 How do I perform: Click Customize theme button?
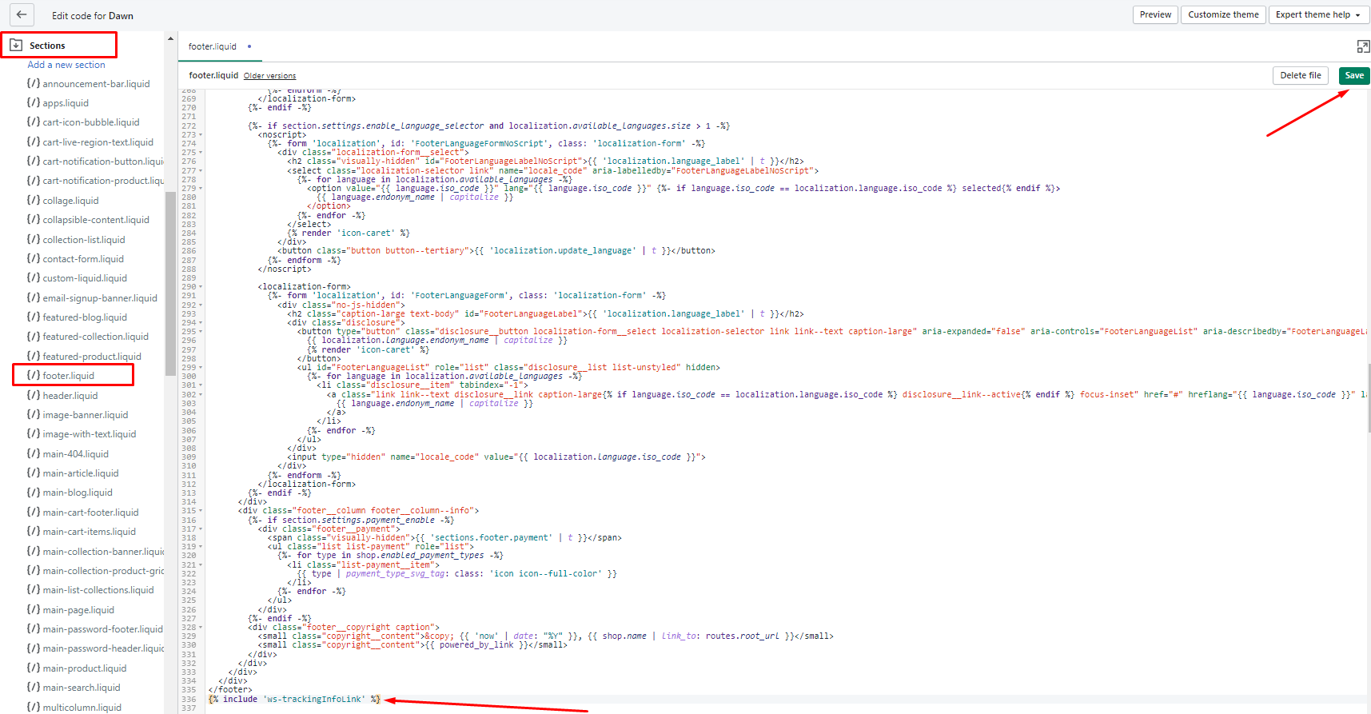[x=1223, y=14]
